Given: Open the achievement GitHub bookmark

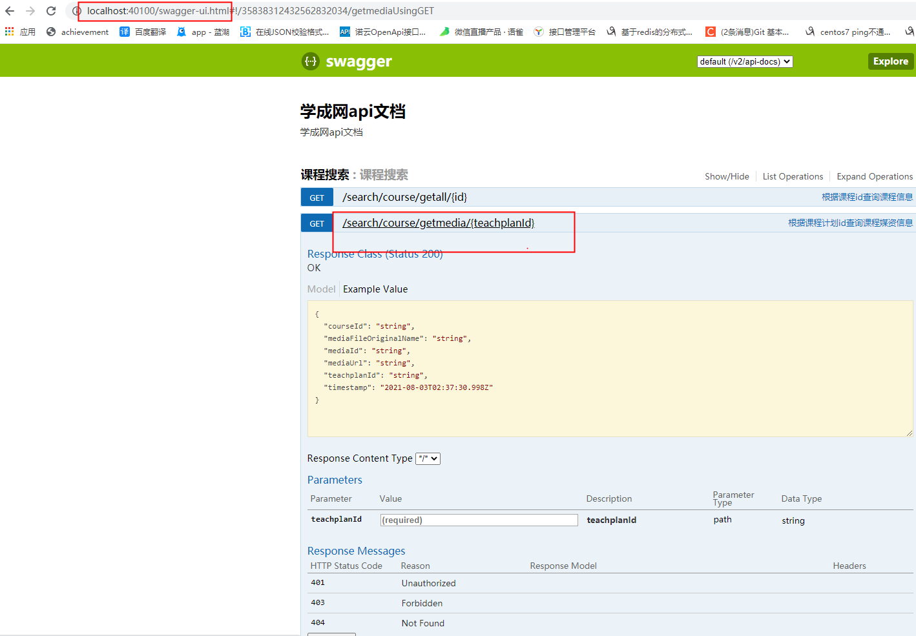Looking at the screenshot, I should 78,32.
